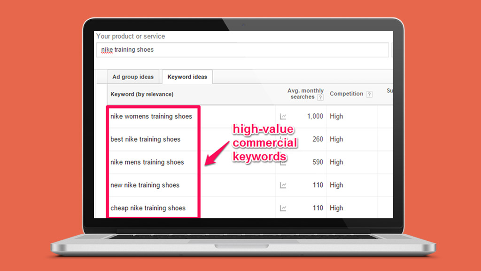The height and width of the screenshot is (271, 481).
Task: Sort by Keyword (by relevance) column header
Action: pyautogui.click(x=142, y=94)
